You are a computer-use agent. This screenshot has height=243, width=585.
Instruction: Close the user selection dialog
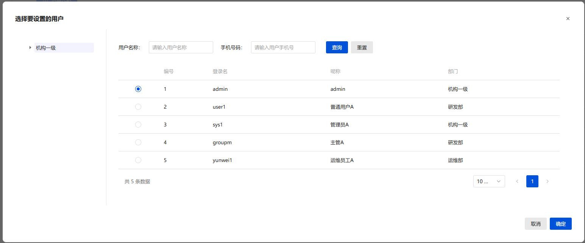(568, 19)
